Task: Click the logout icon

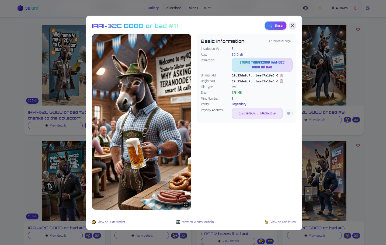Action: tap(356, 8)
